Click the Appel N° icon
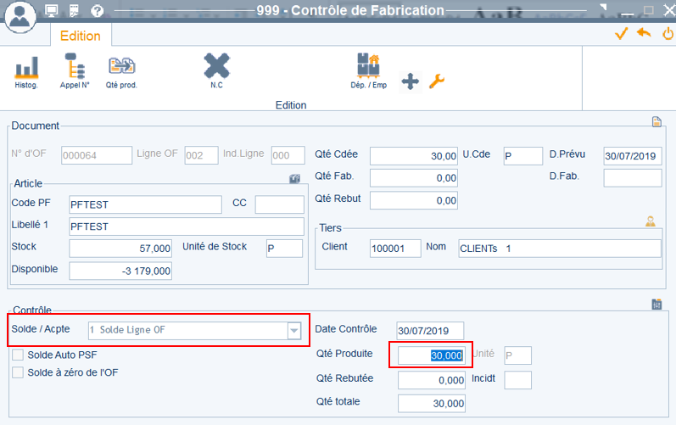 pyautogui.click(x=75, y=71)
